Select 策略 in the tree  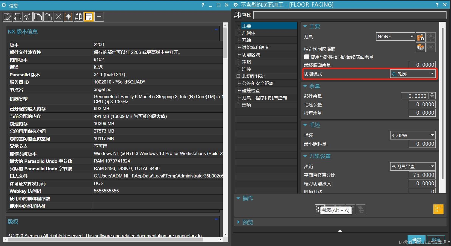(x=246, y=62)
